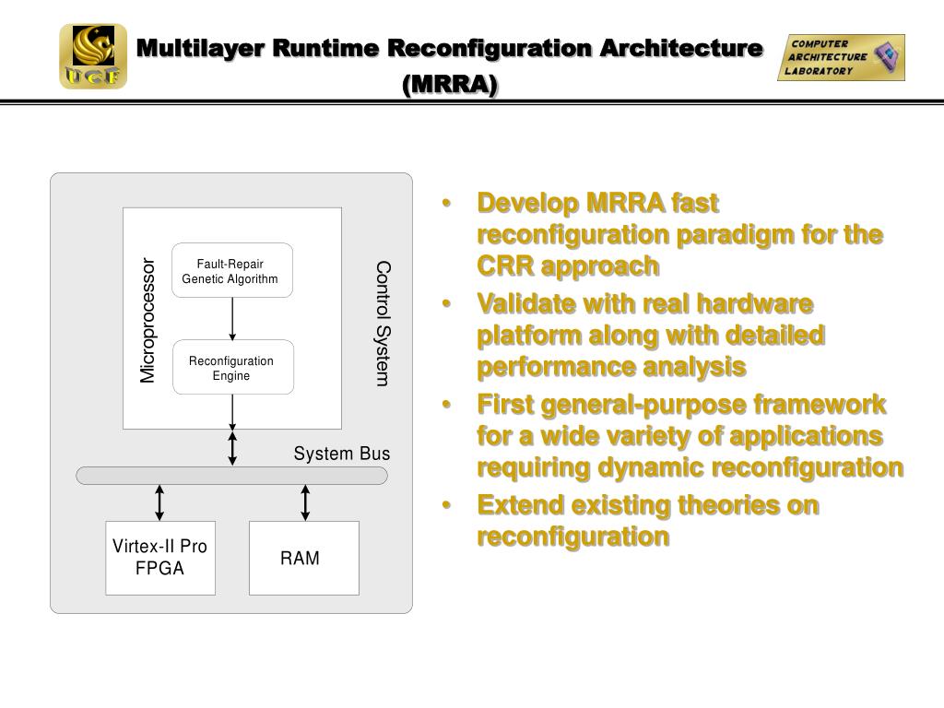Click the double arrow above the System Bus

(232, 447)
